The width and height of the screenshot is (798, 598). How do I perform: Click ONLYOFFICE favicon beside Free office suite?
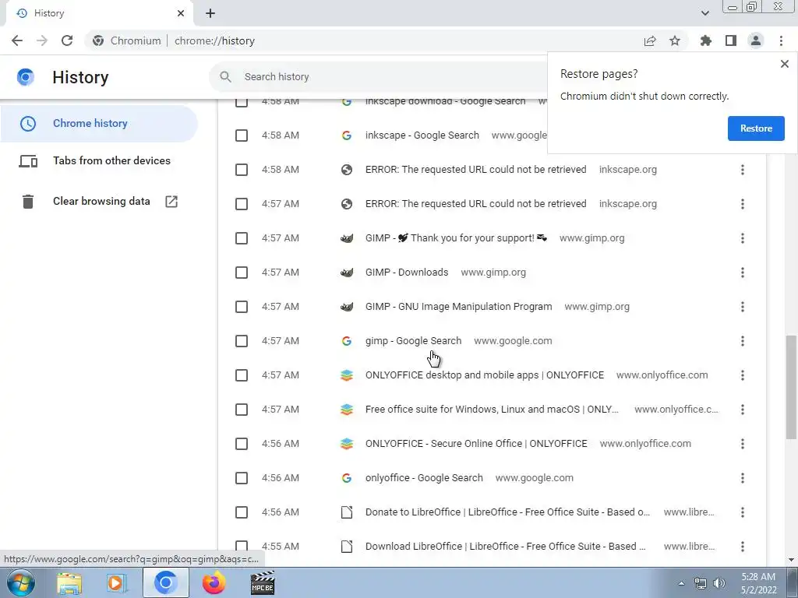pyautogui.click(x=347, y=410)
